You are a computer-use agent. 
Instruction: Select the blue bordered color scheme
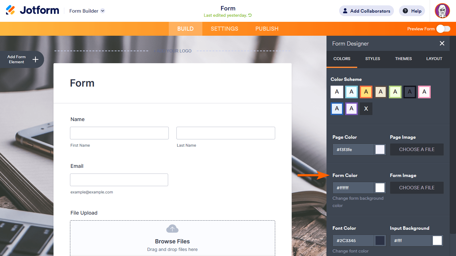(337, 109)
